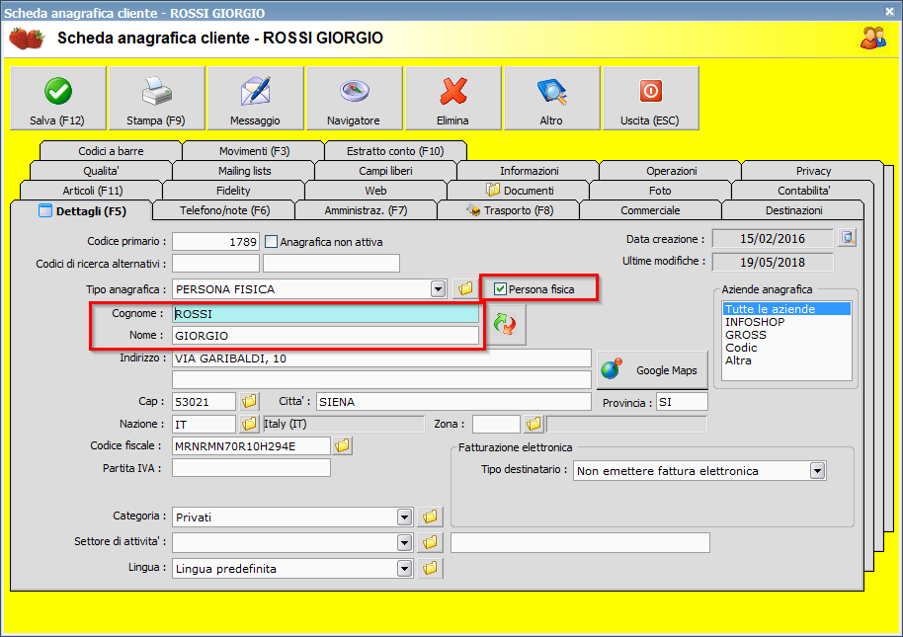Viewport: 903px width, 637px height.
Task: Open Google Maps for the address
Action: tap(652, 370)
